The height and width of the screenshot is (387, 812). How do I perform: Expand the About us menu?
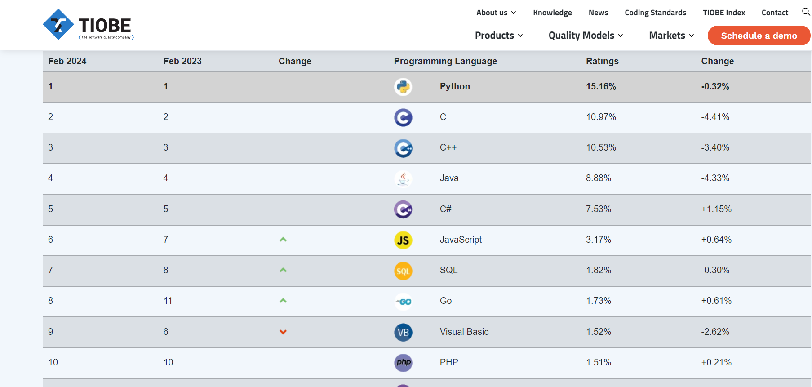coord(496,13)
